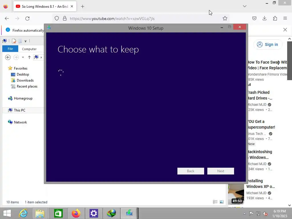Click the muted volume tray icon
Viewport: 292px width, 219px height.
[x=265, y=214]
